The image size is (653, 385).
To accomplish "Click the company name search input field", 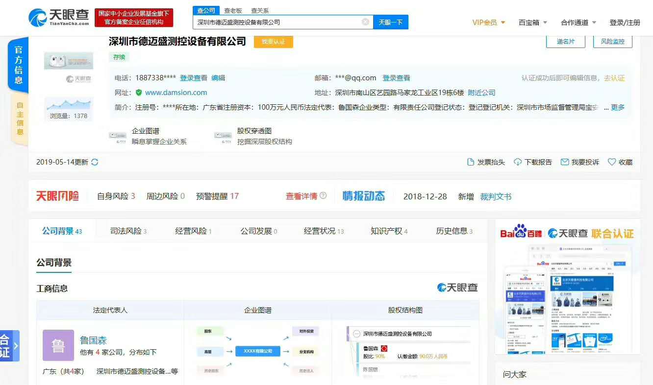I will pyautogui.click(x=277, y=22).
